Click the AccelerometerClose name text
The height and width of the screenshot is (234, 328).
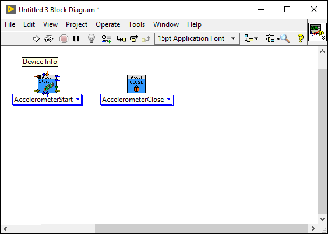133,100
